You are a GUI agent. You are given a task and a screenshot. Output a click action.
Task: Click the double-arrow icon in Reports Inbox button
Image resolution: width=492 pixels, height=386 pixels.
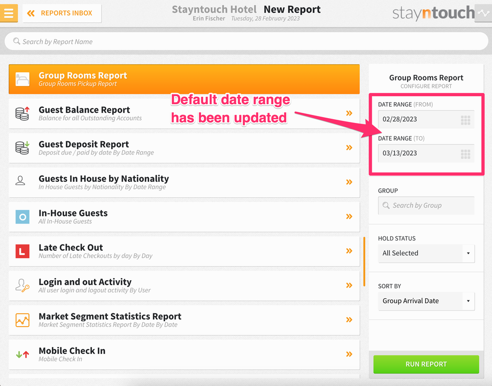coord(31,13)
